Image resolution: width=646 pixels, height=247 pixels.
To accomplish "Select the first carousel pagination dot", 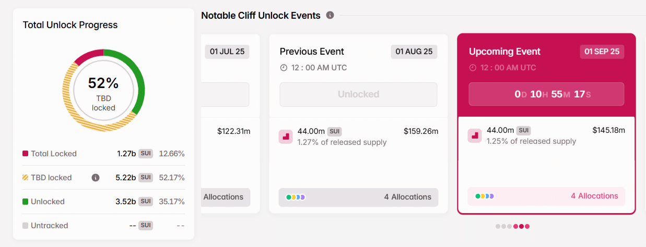I will [498, 226].
